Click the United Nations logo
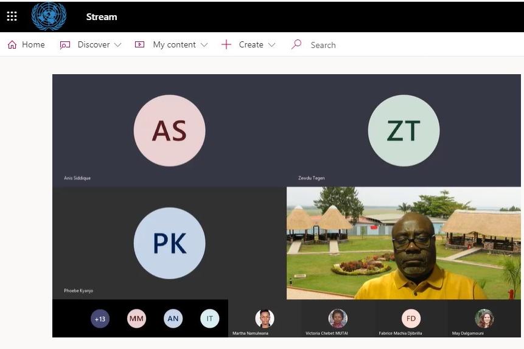The height and width of the screenshot is (349, 524). pos(49,16)
